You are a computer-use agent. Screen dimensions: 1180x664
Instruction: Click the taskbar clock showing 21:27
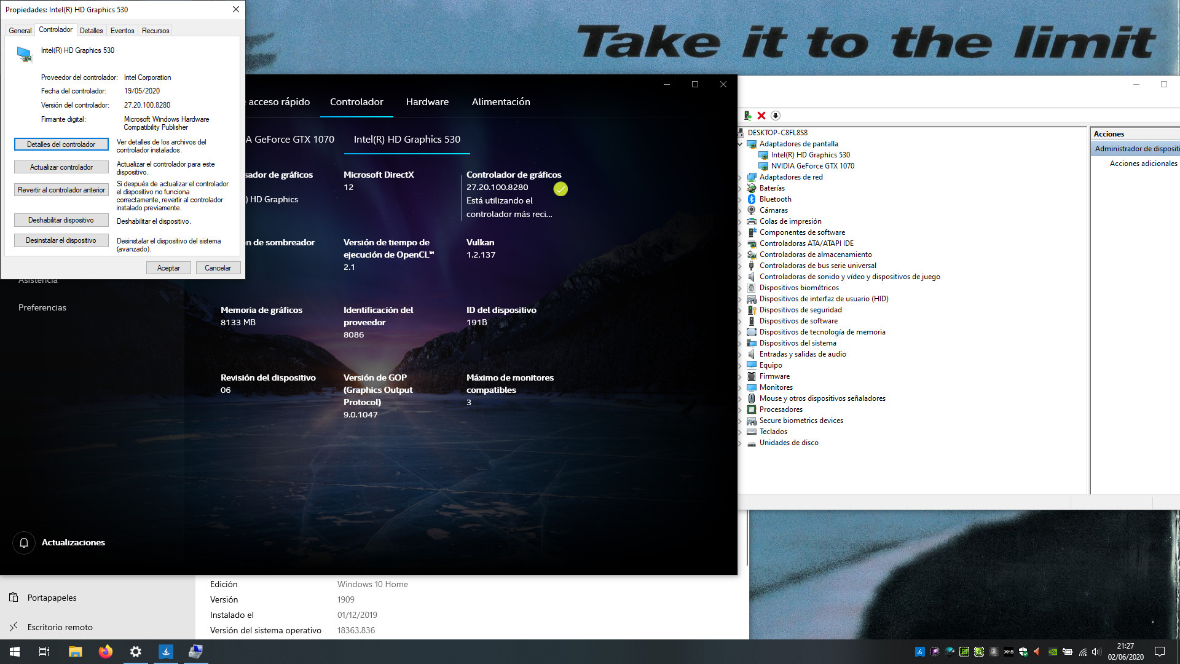[x=1125, y=652]
